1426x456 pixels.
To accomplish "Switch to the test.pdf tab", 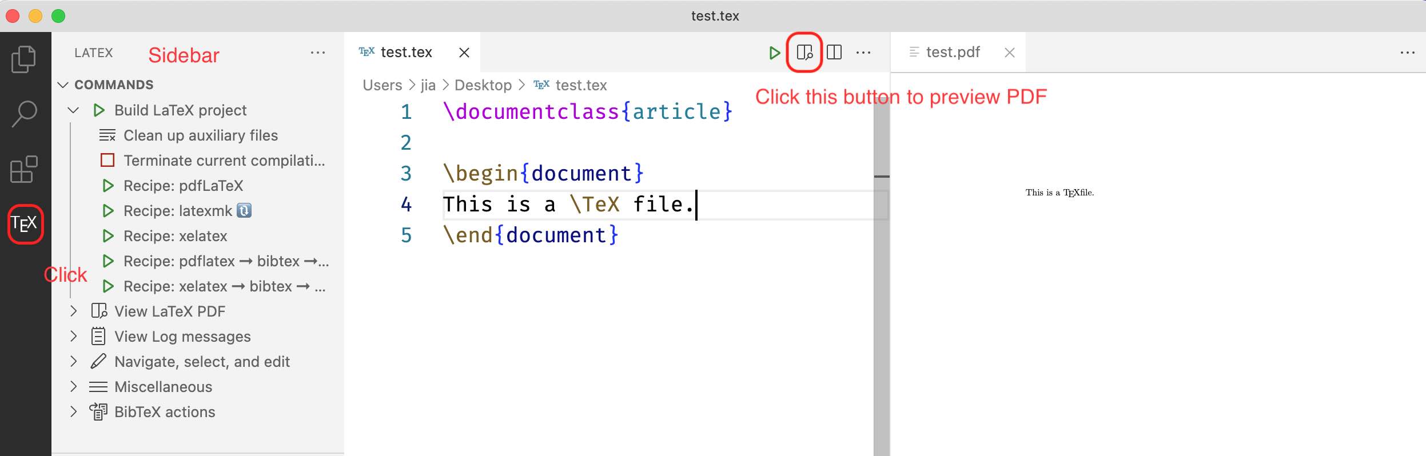I will click(x=953, y=53).
